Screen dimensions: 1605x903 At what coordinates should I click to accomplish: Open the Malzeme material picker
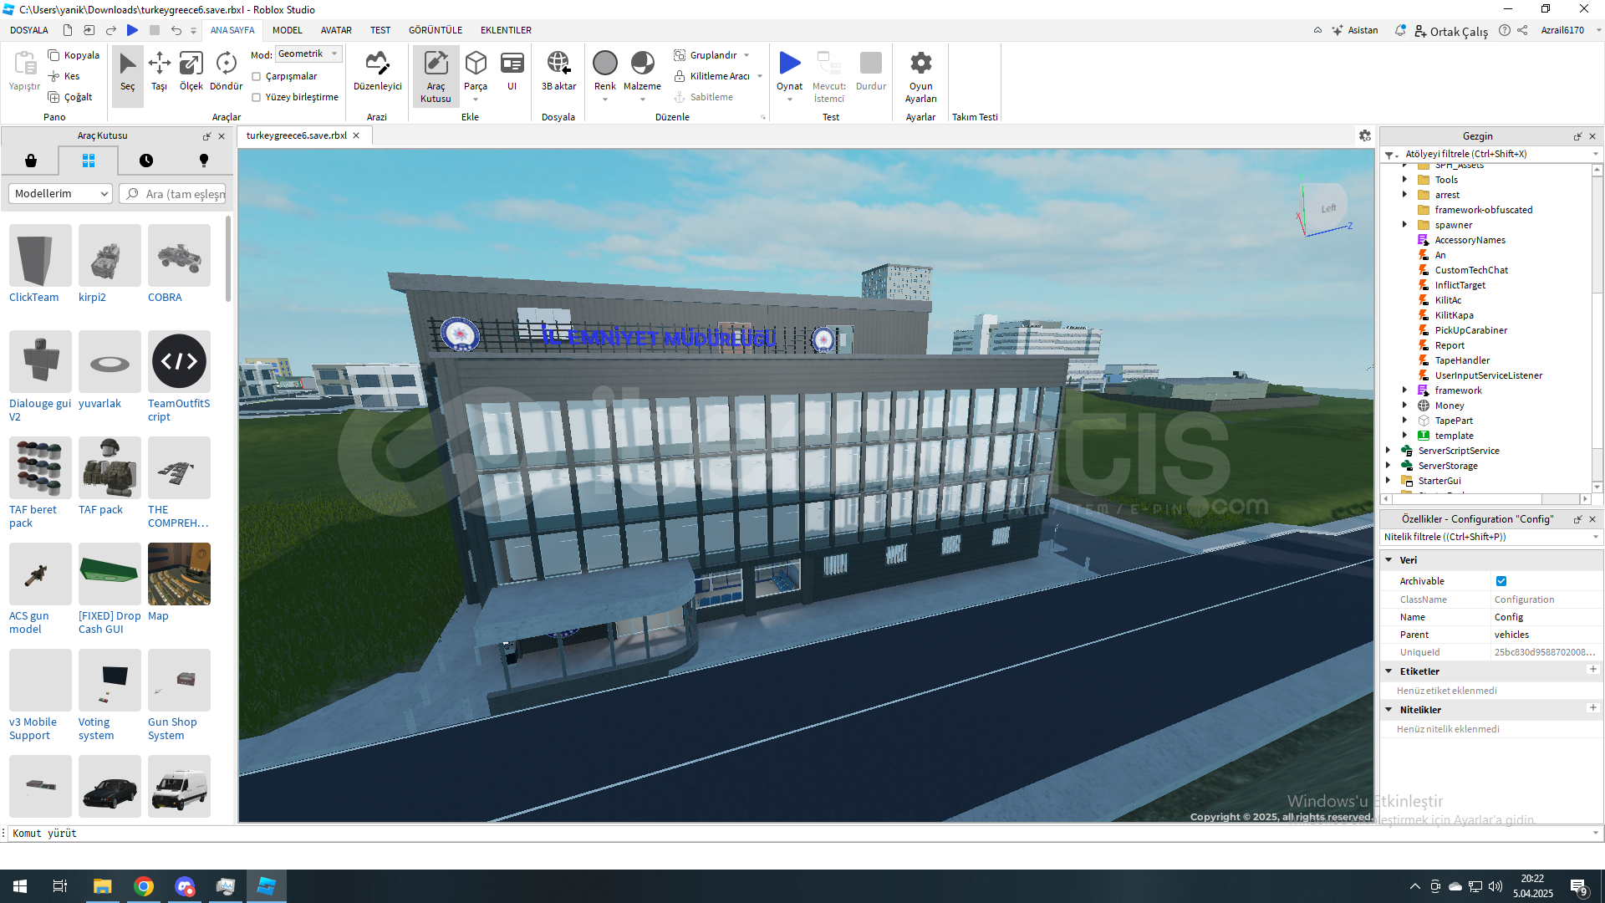click(642, 72)
